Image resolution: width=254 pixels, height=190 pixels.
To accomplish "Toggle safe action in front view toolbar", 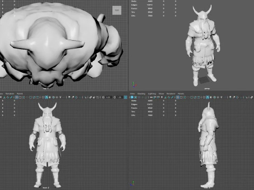I will click(34, 97).
